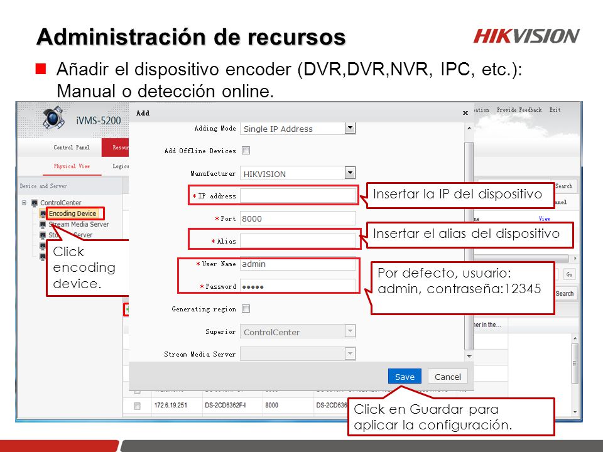Click the IP address input field
Screen dimensions: 603x452
coord(298,196)
